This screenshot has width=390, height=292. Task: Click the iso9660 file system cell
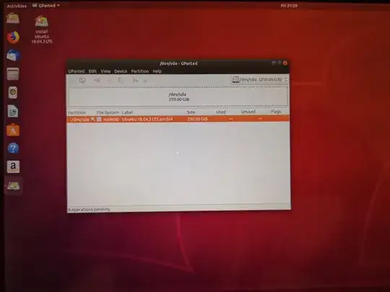[111, 120]
